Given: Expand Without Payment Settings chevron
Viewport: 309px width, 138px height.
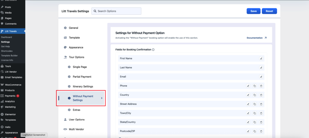Looking at the screenshot, I should 101,98.
